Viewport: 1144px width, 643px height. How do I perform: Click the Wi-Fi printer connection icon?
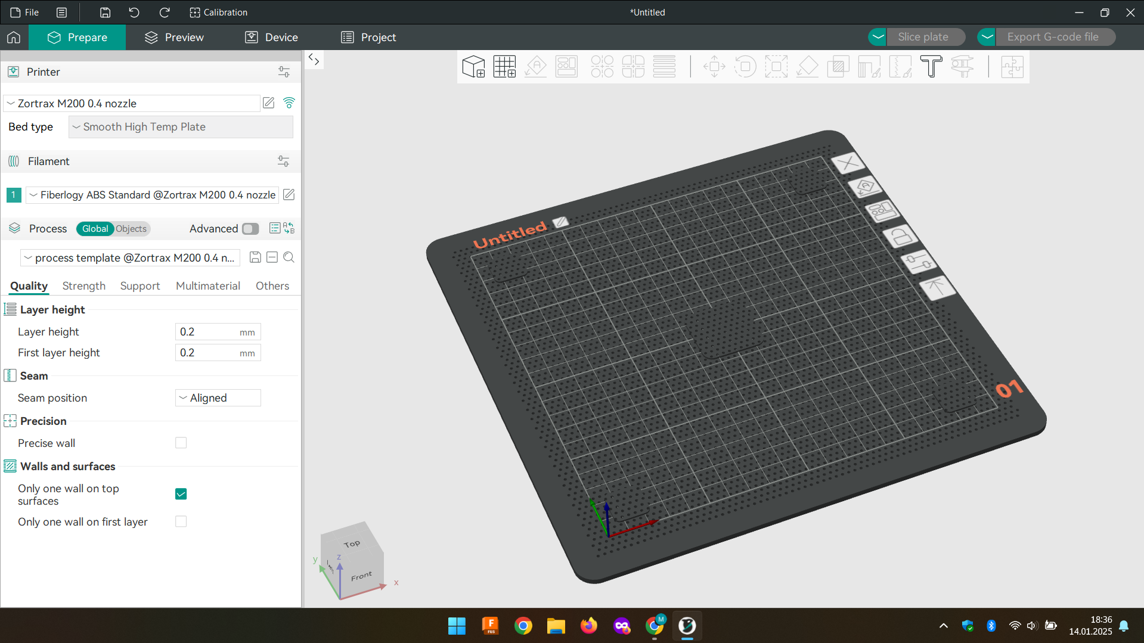(x=289, y=103)
